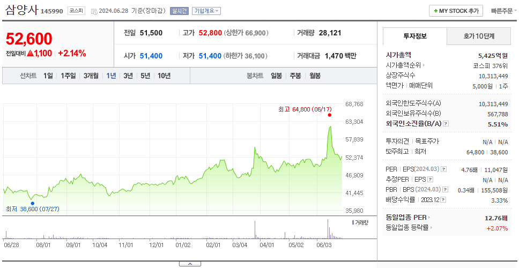The height and width of the screenshot is (268, 519).
Task: Click the 52주최고 64,800 value
Action: [x=475, y=152]
